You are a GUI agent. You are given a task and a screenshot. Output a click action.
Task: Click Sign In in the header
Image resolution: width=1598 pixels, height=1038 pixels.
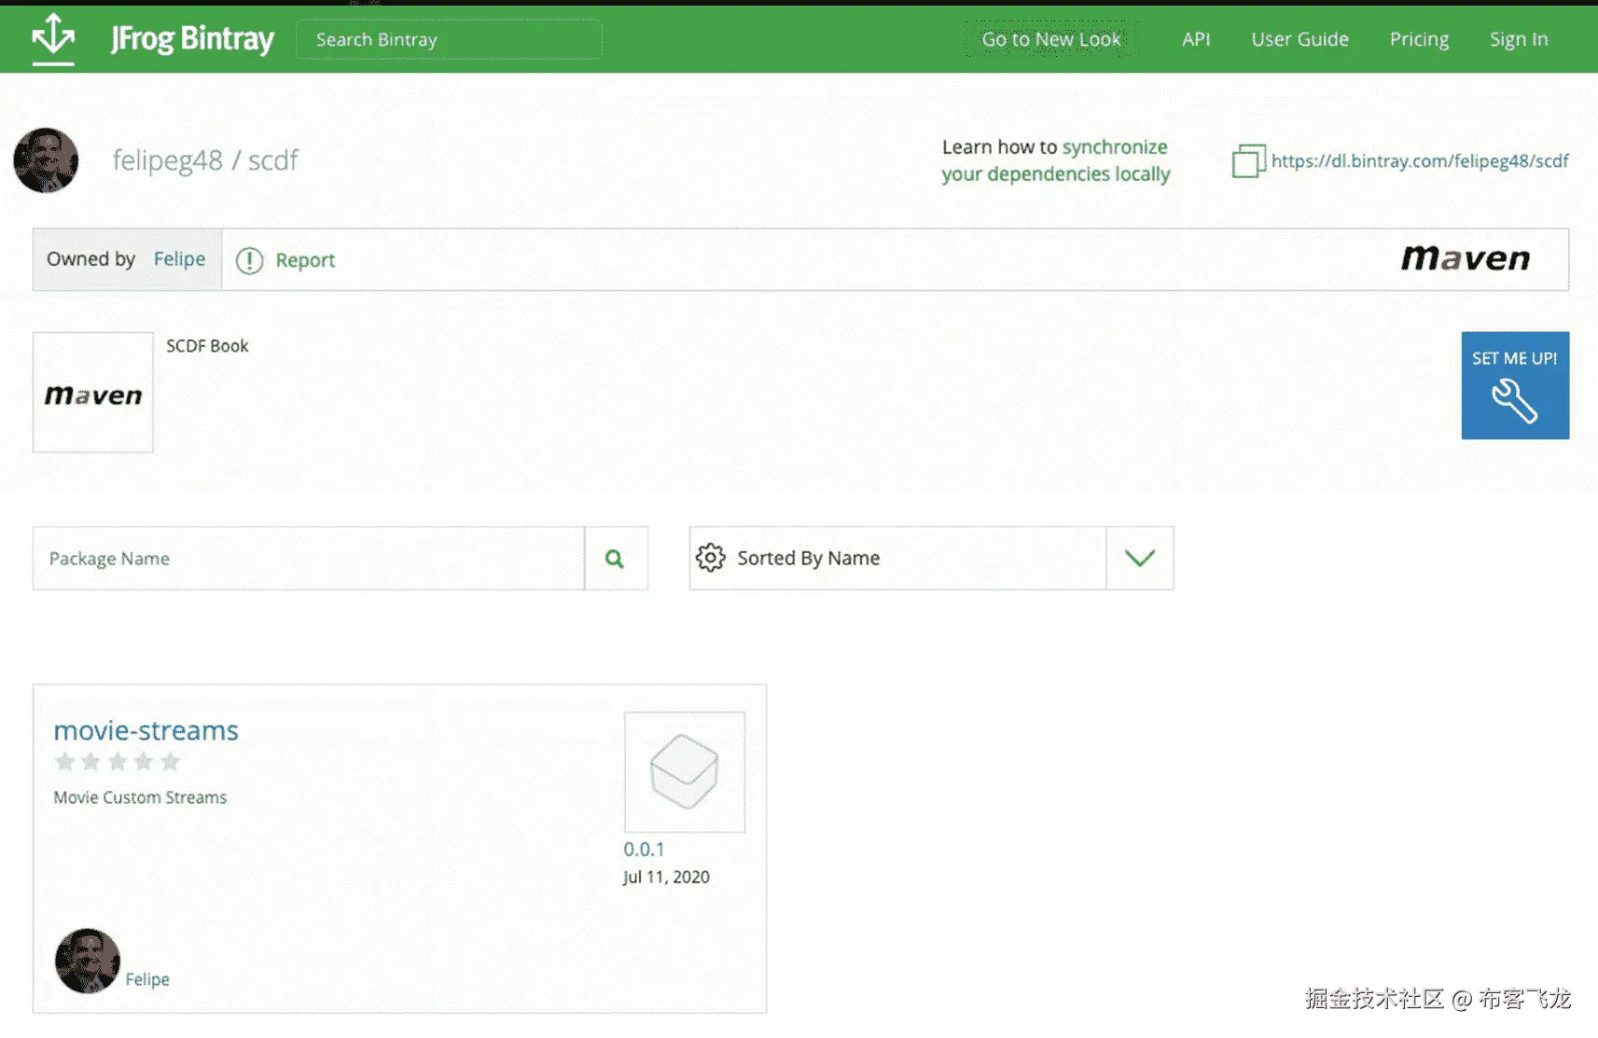(1519, 39)
